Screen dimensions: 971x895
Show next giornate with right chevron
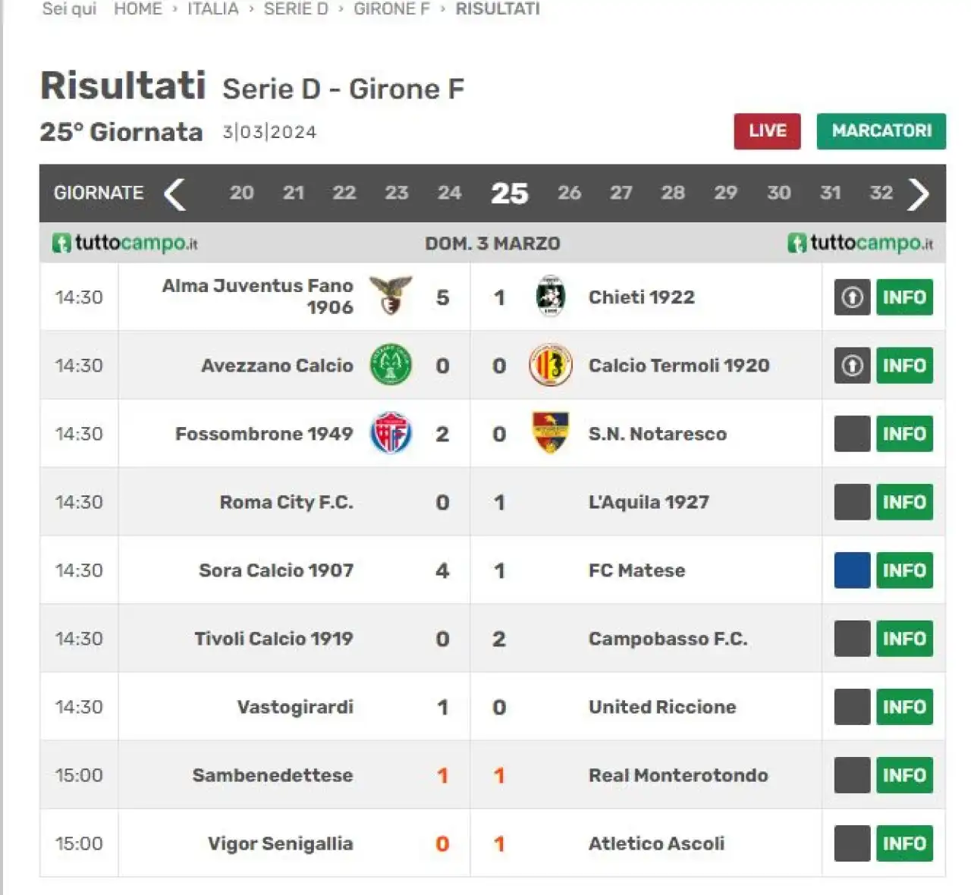click(x=918, y=193)
